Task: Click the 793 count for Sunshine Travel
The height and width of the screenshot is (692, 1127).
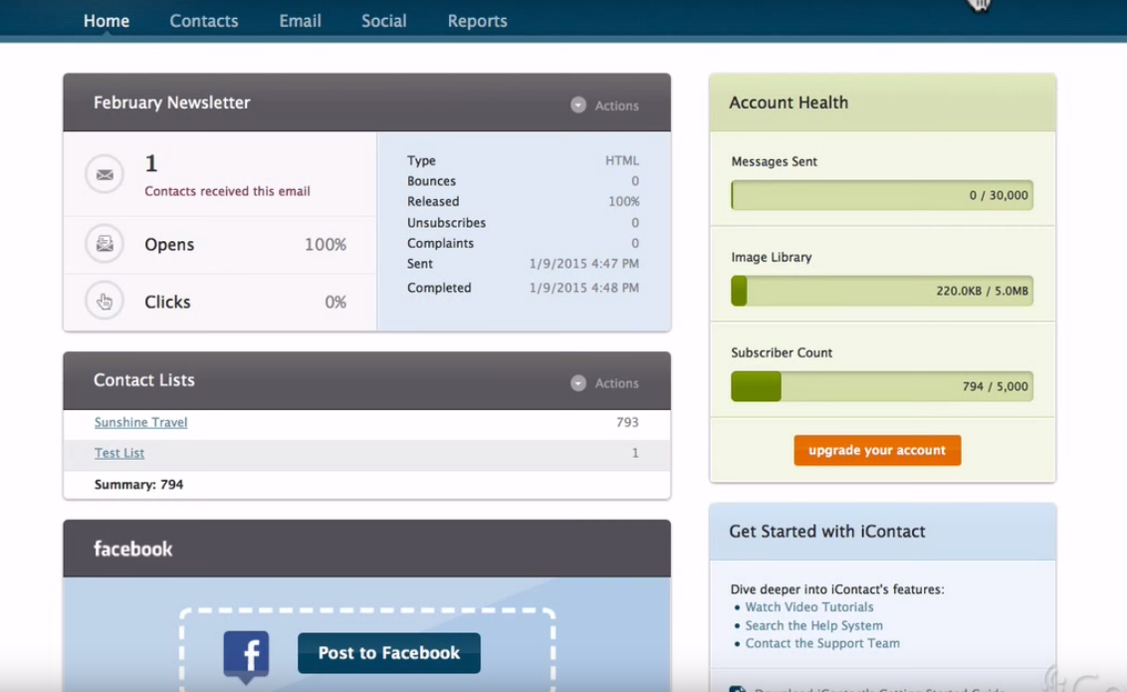Action: click(627, 422)
